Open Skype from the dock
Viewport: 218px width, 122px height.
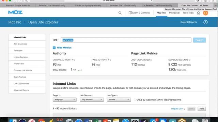pos(154,121)
